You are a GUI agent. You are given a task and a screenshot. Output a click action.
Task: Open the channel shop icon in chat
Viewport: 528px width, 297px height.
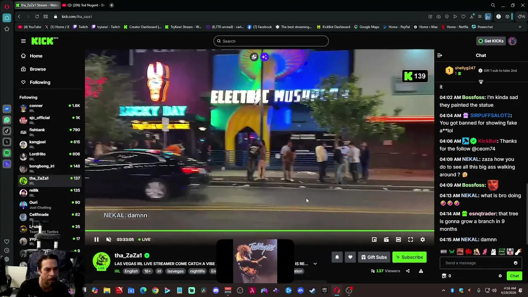click(x=444, y=276)
